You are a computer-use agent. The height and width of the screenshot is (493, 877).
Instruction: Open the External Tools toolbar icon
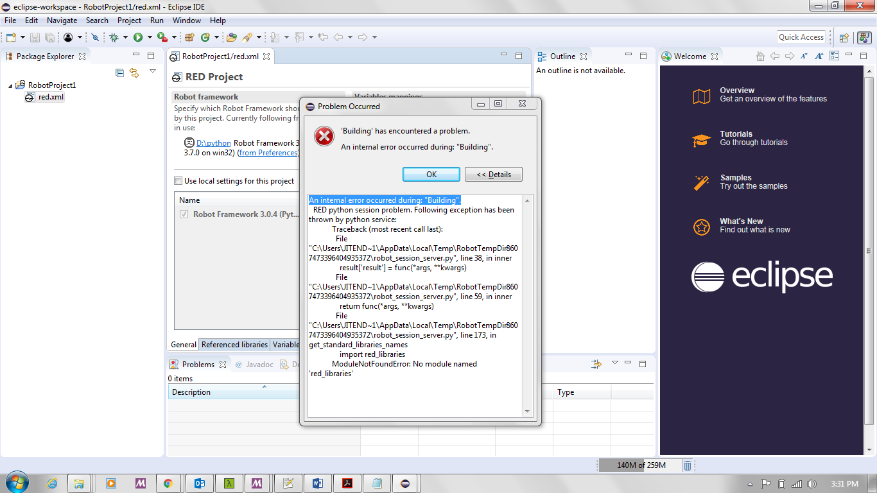tap(162, 37)
